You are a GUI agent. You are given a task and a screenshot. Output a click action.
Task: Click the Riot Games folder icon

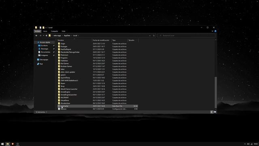59,63
